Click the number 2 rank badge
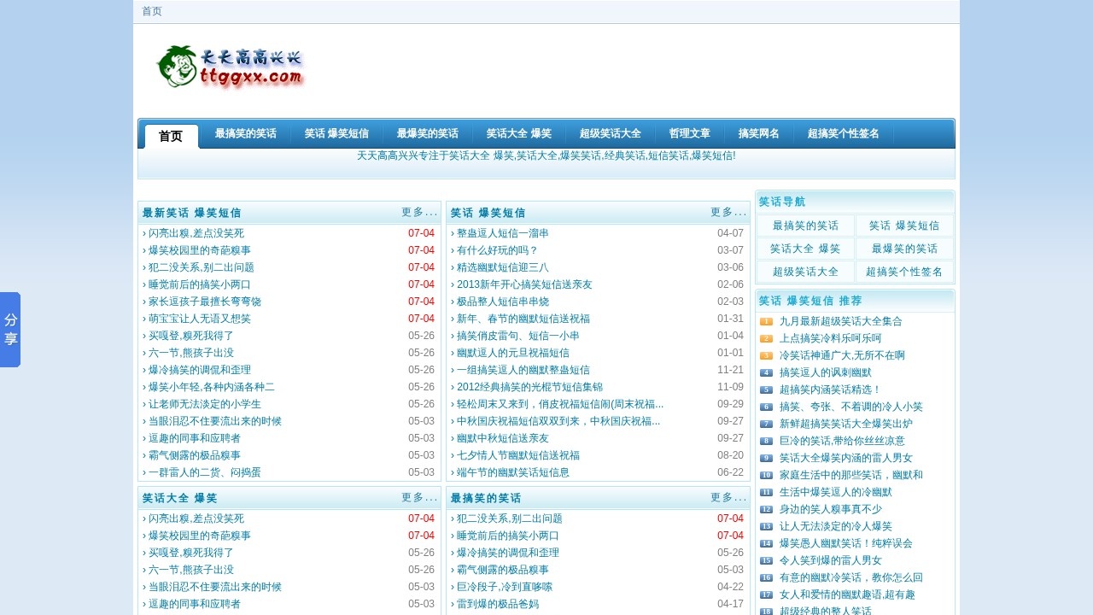 click(x=766, y=338)
